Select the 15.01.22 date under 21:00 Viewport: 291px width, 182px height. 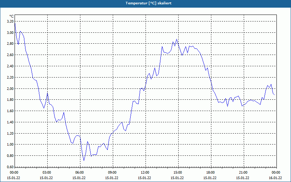(243, 178)
